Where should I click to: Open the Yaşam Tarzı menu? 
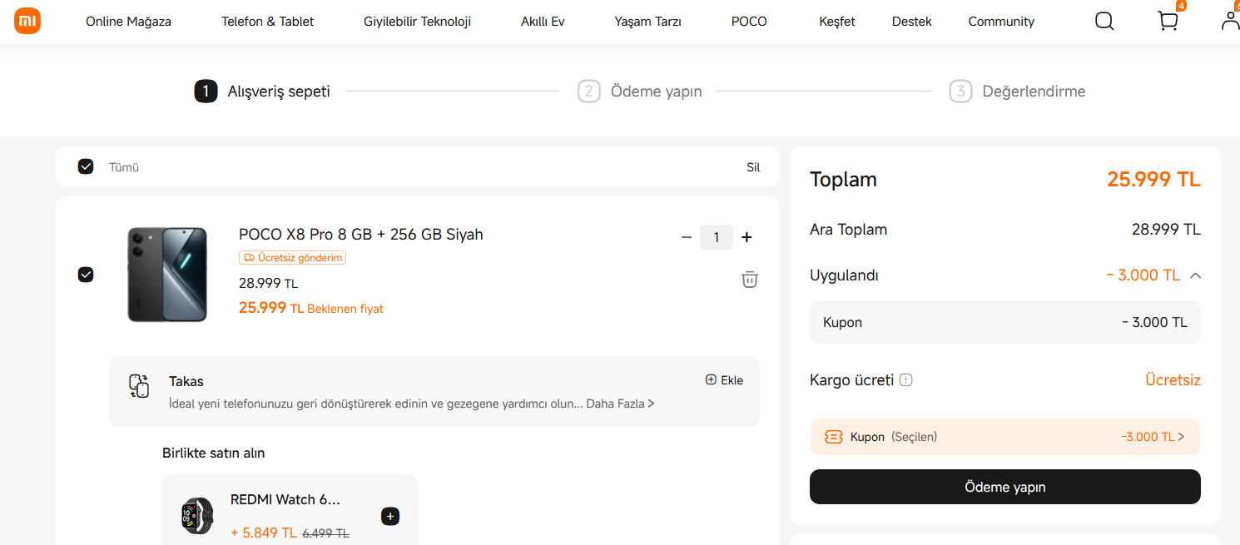(x=647, y=22)
